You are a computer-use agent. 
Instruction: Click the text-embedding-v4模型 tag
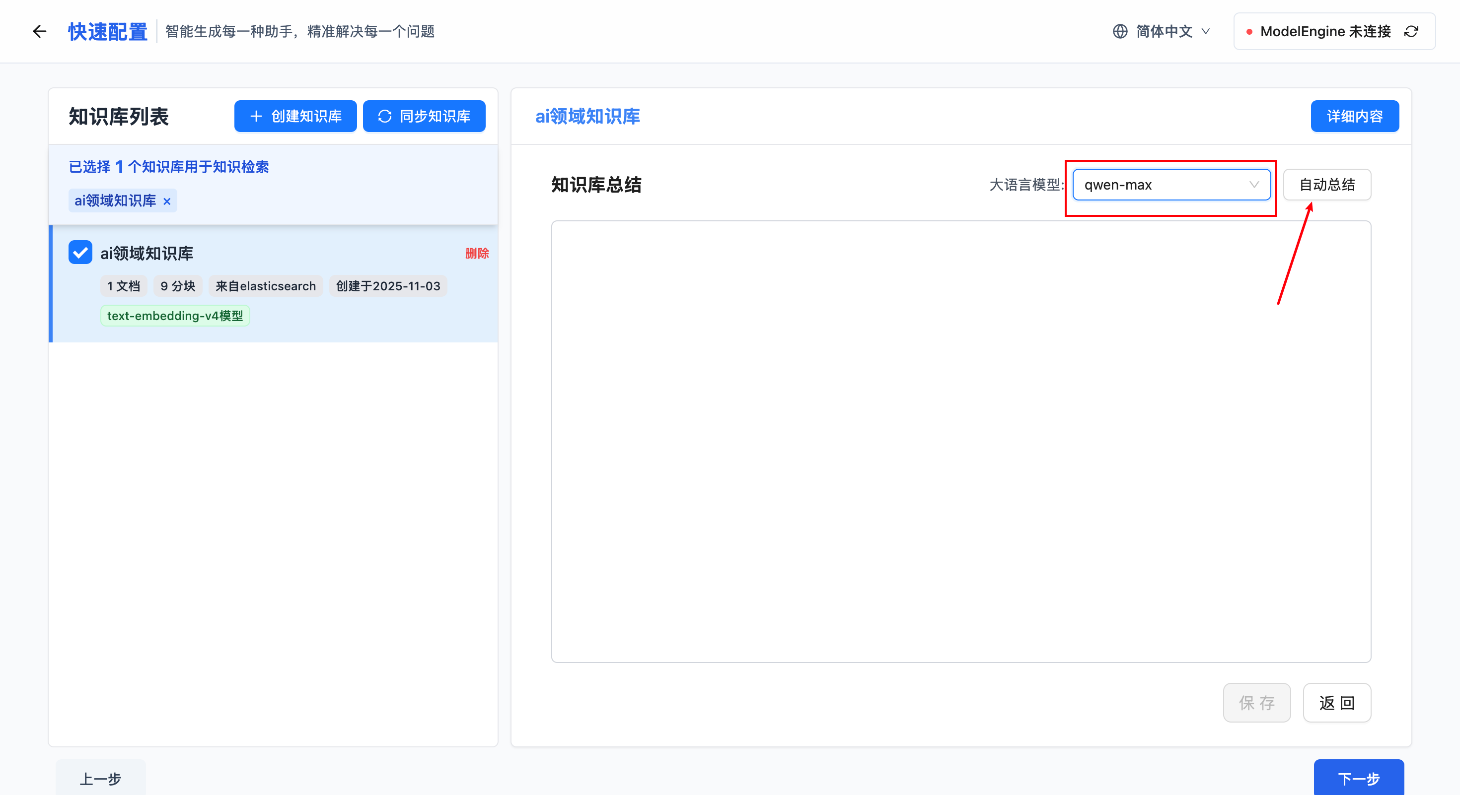175,316
